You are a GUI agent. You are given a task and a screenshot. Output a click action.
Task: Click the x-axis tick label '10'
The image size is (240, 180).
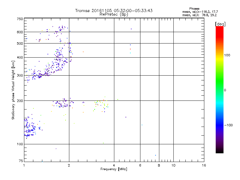[173, 165]
